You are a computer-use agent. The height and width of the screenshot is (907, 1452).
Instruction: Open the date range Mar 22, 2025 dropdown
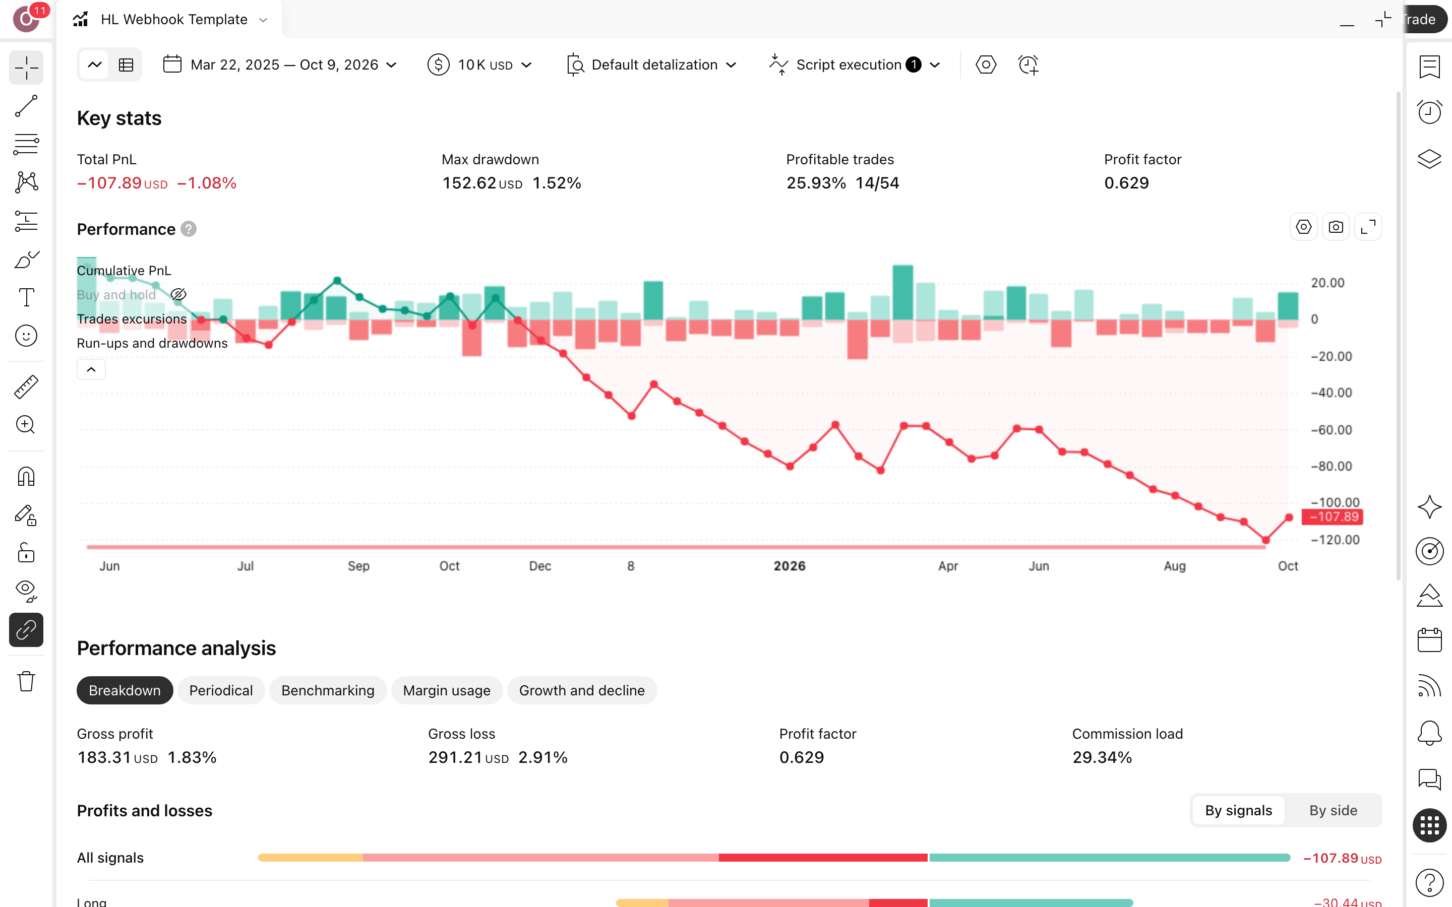280,65
